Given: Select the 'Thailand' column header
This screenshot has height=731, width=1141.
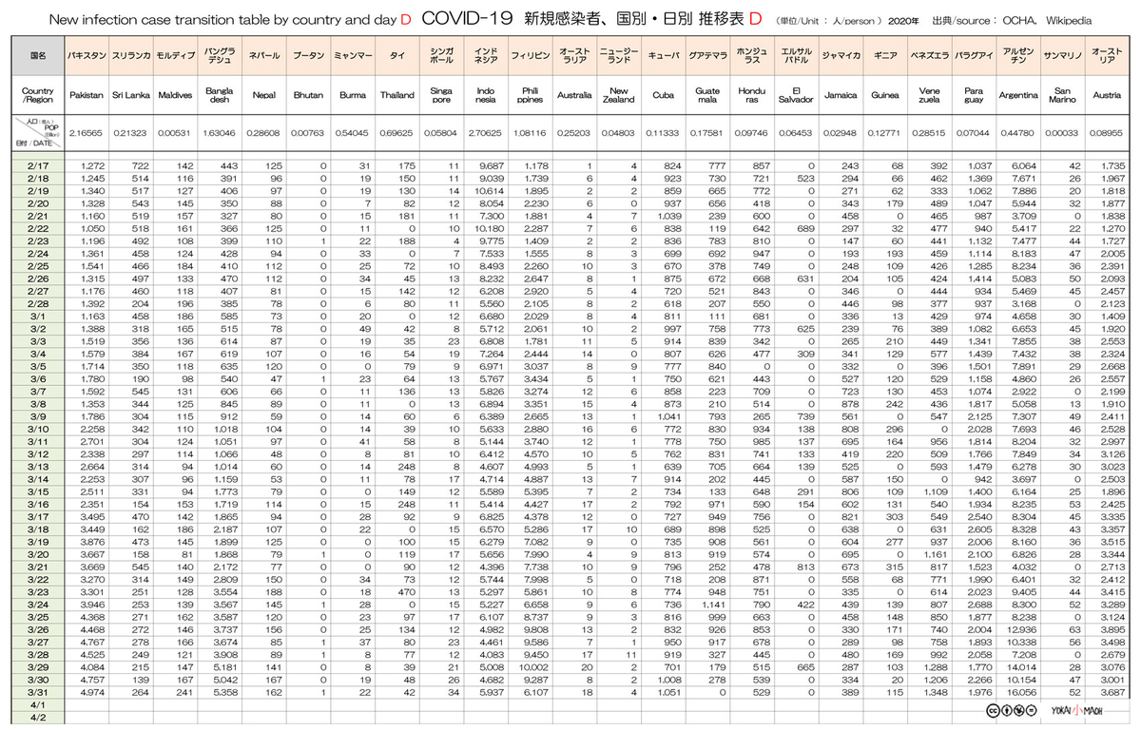Looking at the screenshot, I should (x=397, y=96).
